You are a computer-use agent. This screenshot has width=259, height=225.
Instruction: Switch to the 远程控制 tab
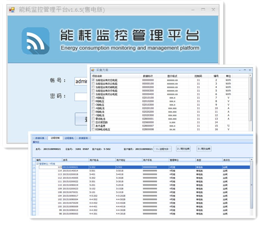tap(55, 138)
